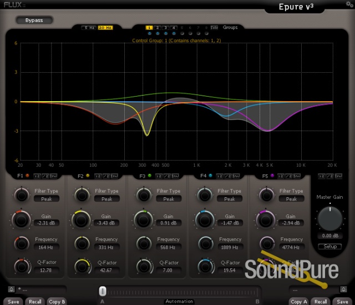Toggle the Solo group button
The width and height of the screenshot is (355, 305).
click(x=214, y=27)
